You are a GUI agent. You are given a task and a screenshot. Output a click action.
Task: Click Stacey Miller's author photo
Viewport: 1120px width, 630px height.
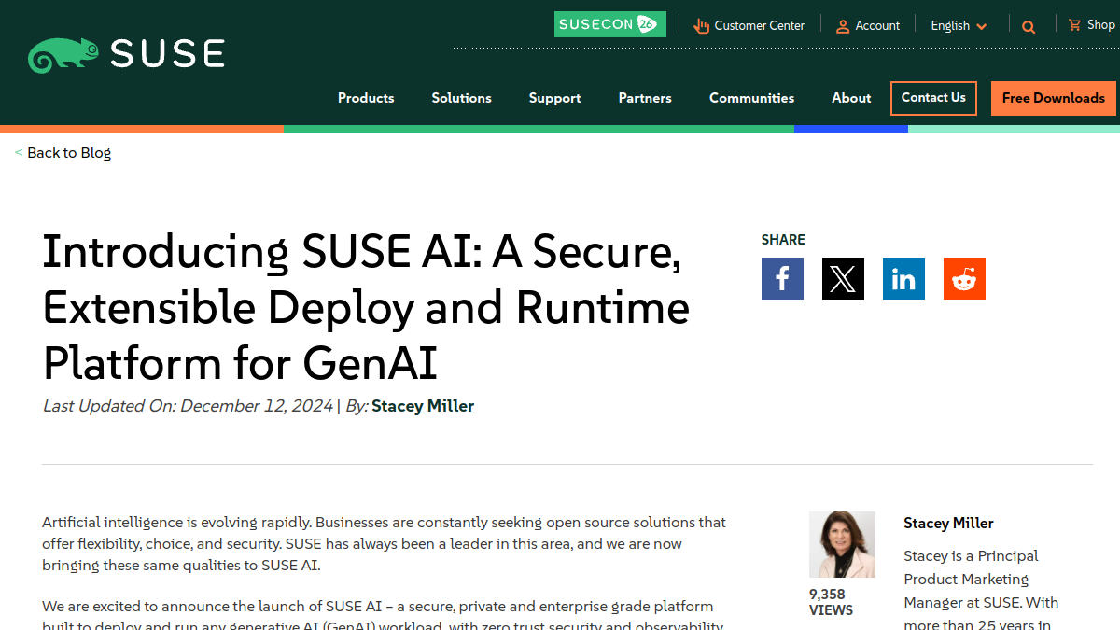click(842, 544)
